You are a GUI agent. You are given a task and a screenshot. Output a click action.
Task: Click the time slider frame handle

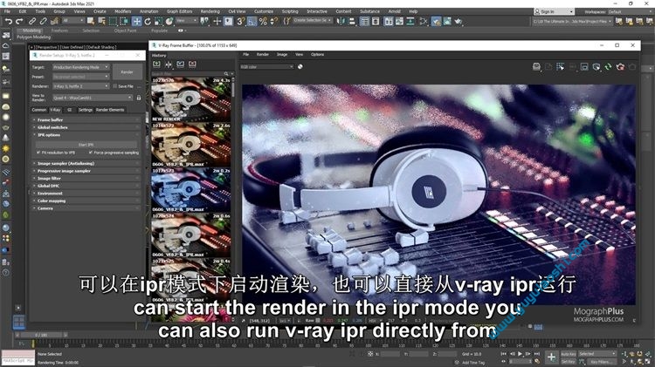pyautogui.click(x=41, y=335)
